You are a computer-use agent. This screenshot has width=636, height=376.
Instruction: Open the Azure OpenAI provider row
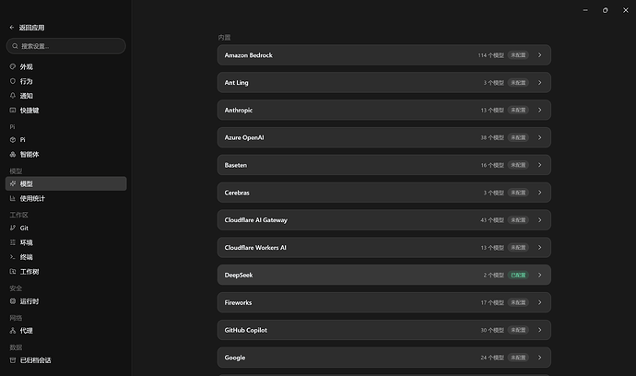pyautogui.click(x=384, y=137)
